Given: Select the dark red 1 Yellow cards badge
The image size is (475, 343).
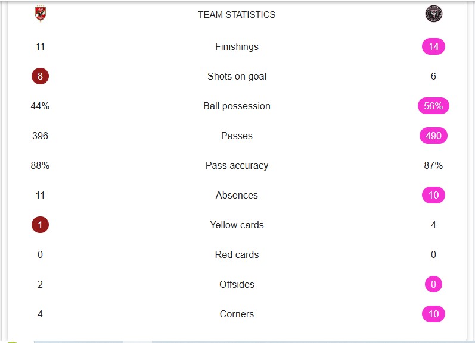Looking at the screenshot, I should 40,225.
